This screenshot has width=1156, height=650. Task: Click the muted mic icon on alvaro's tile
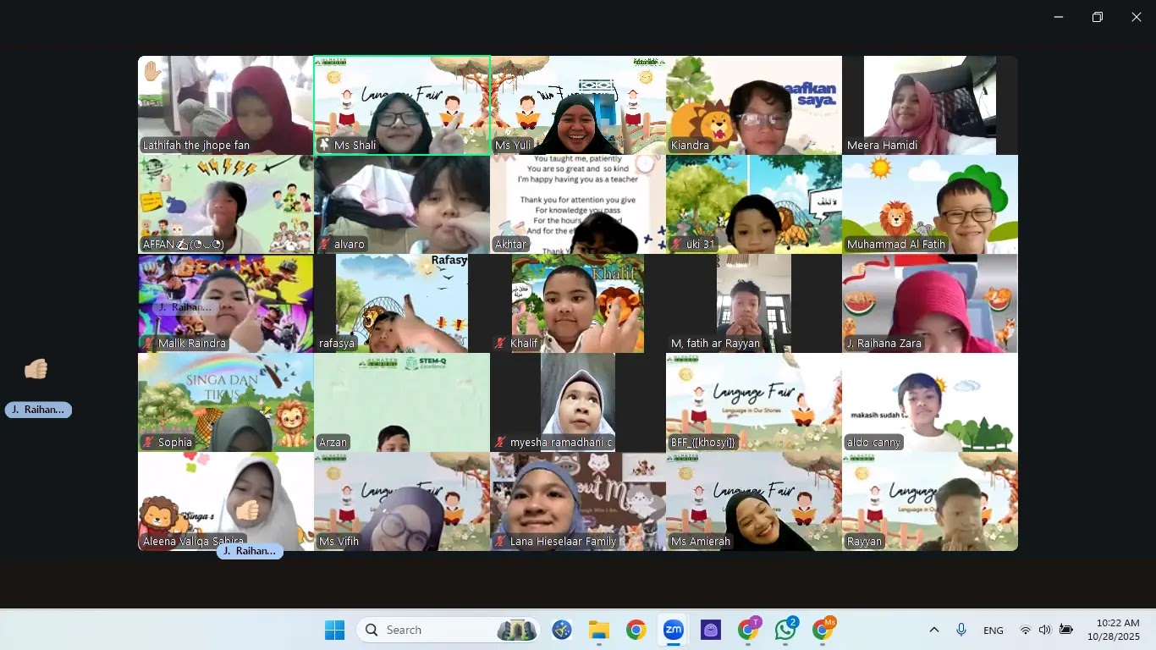[x=322, y=244]
